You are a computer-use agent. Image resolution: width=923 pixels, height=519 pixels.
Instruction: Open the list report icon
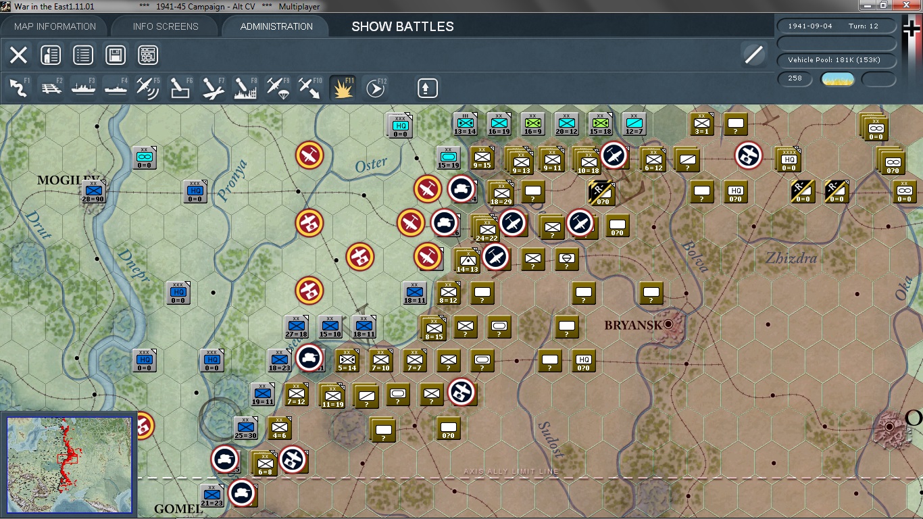[x=83, y=55]
